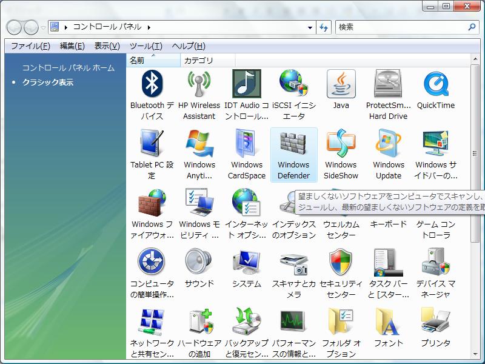Click the search magnifier icon
Image resolution: width=485 pixels, height=364 pixels.
click(x=472, y=27)
